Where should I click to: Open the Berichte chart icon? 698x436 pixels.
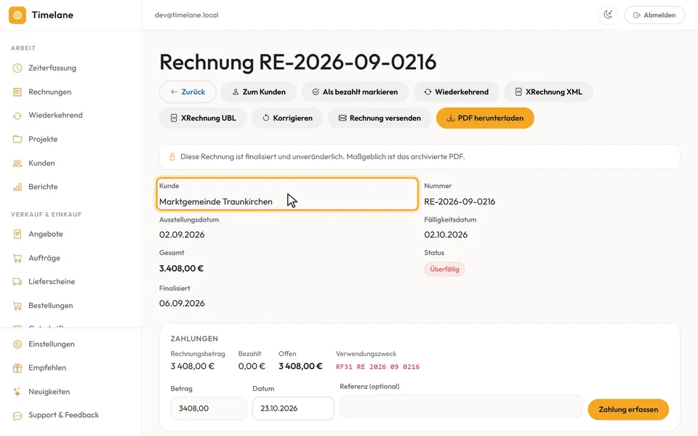tap(17, 187)
